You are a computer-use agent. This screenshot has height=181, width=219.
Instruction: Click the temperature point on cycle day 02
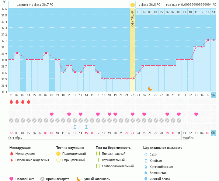click(x=17, y=53)
